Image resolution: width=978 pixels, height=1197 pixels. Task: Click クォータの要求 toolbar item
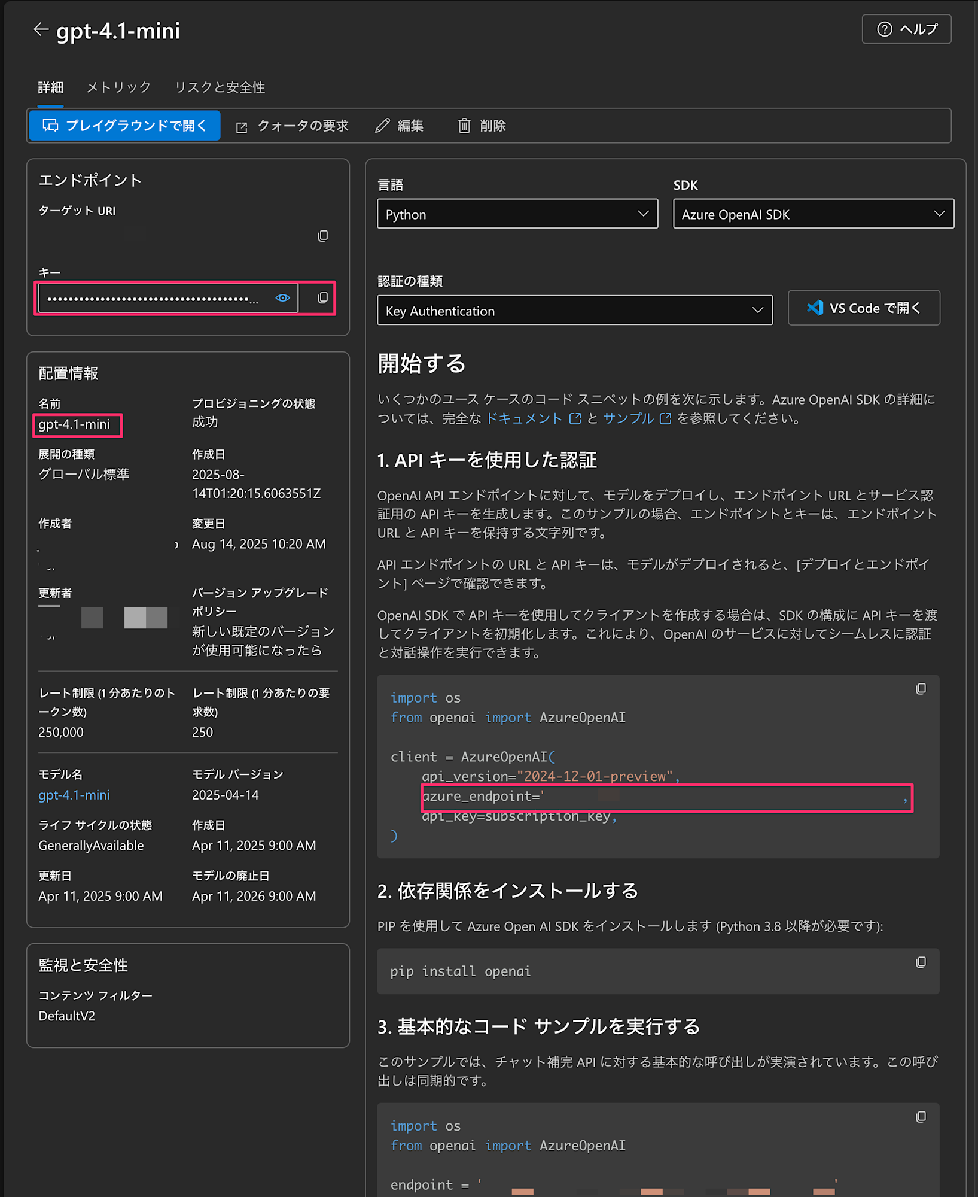[293, 126]
